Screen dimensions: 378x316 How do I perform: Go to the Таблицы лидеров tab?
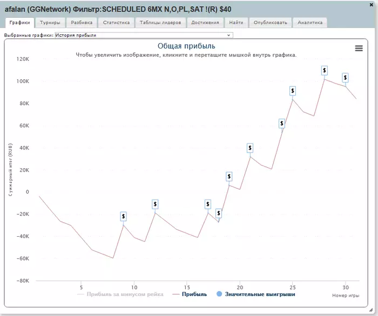[x=160, y=23]
